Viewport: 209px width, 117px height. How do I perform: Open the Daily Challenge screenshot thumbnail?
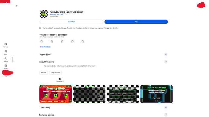pos(157,94)
